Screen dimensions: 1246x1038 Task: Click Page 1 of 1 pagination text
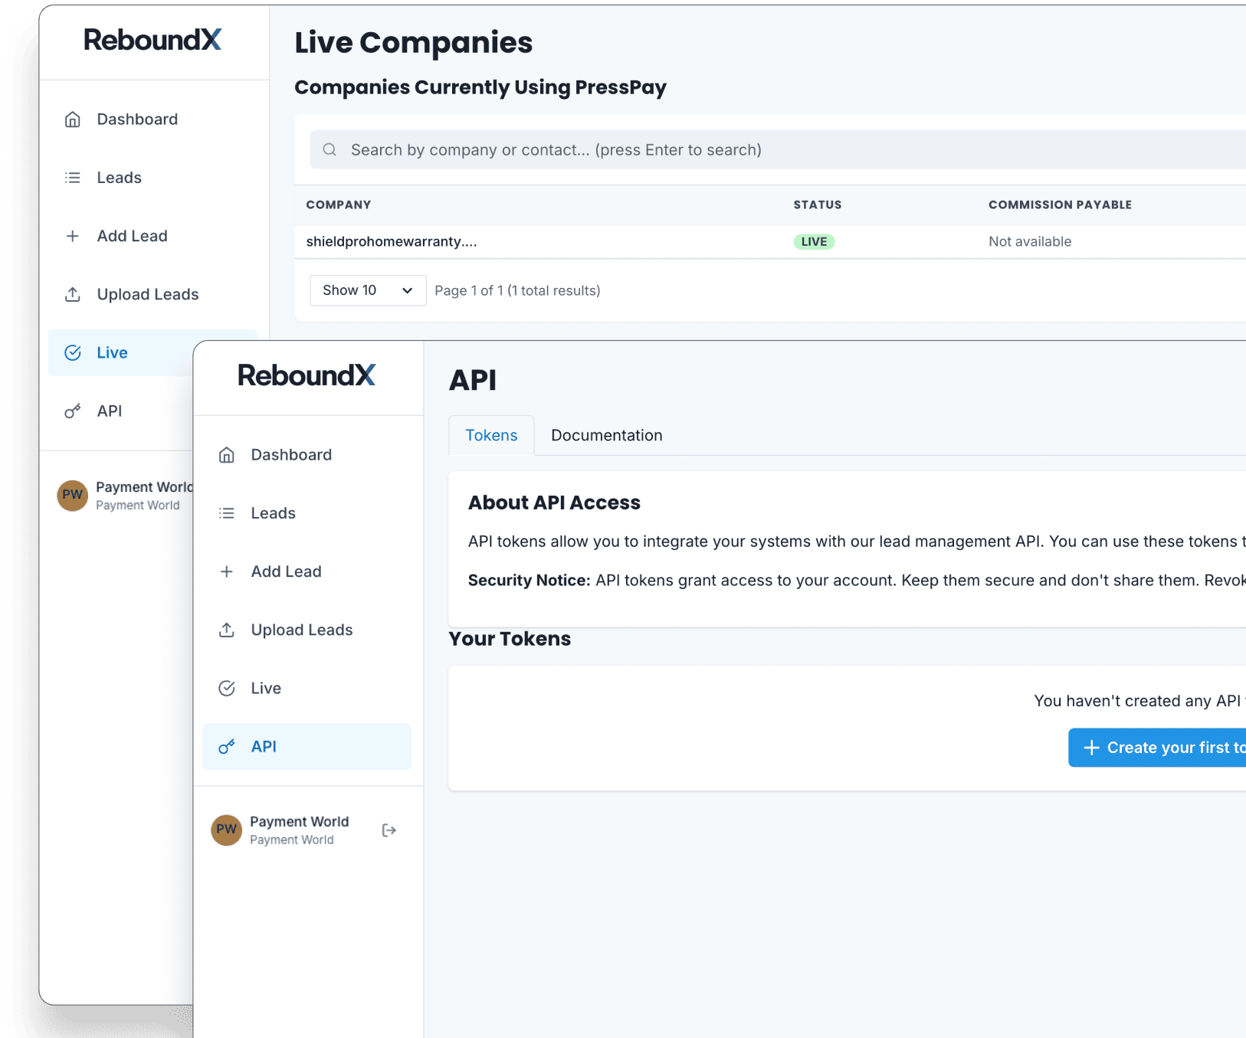pos(517,290)
